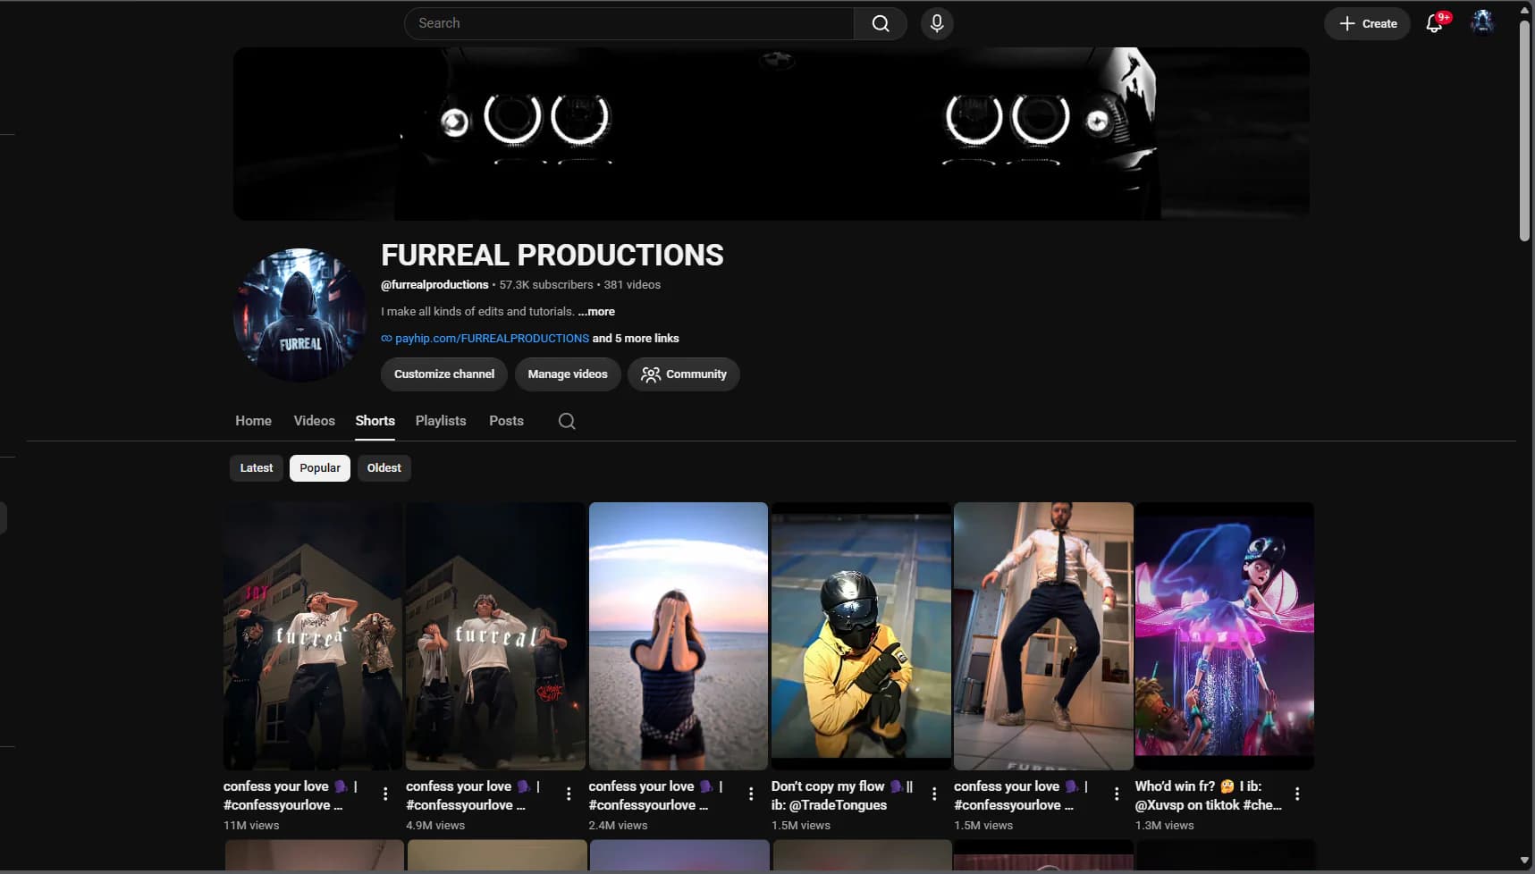Click in the Search input field

629,23
